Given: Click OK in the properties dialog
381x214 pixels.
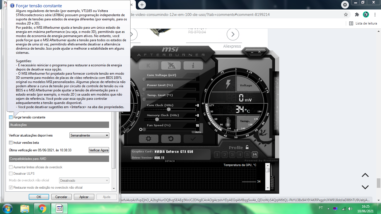Looking at the screenshot, I should [x=39, y=197].
